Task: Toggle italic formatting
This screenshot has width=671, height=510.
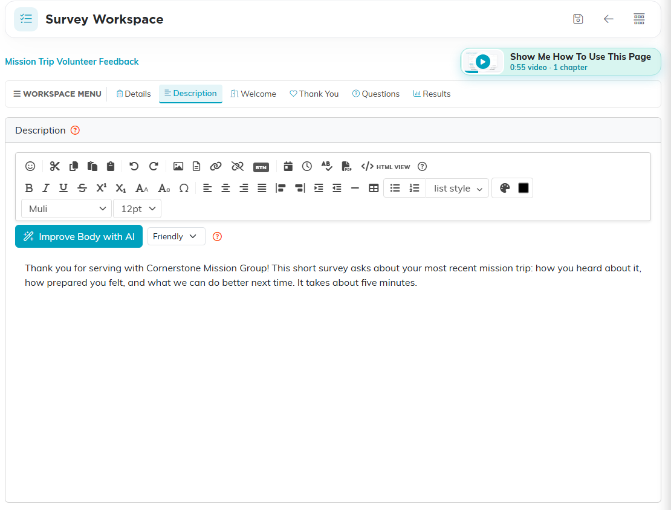Action: pyautogui.click(x=46, y=188)
